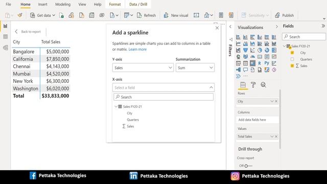Click the Learn more link
Viewport: 327px width, 184px height.
point(137,49)
